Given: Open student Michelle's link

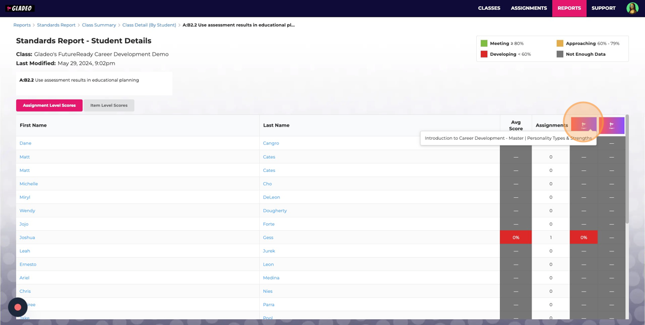Looking at the screenshot, I should tap(28, 183).
